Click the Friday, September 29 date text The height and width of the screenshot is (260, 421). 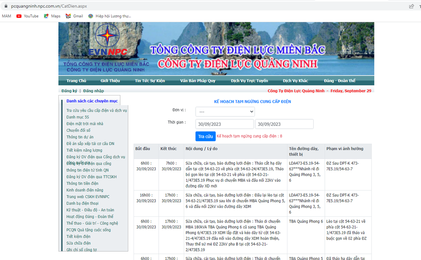pyautogui.click(x=351, y=91)
